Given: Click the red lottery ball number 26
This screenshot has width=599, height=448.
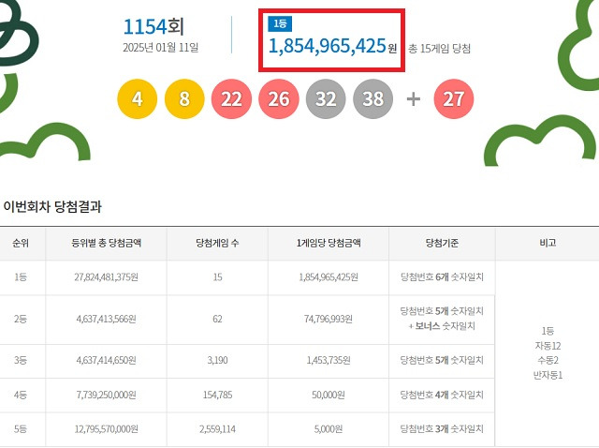Looking at the screenshot, I should tap(279, 98).
